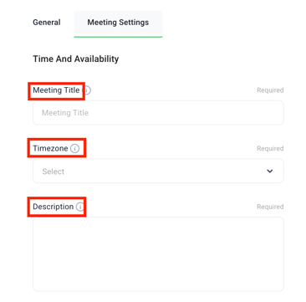Click inside the Description text area
306x302 pixels.
tap(158, 254)
